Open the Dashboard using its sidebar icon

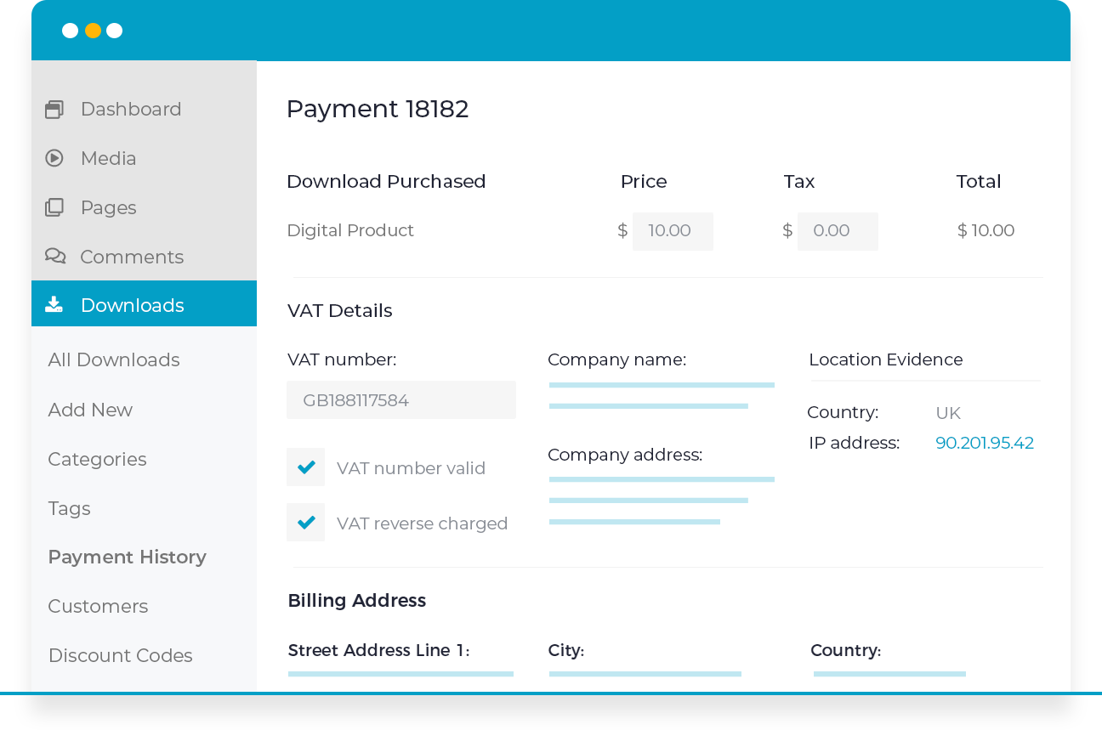click(x=54, y=109)
